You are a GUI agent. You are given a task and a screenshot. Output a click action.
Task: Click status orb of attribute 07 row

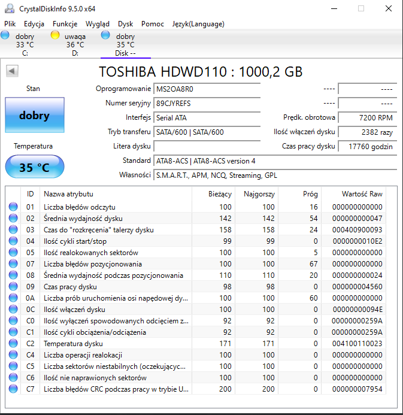pyautogui.click(x=13, y=263)
